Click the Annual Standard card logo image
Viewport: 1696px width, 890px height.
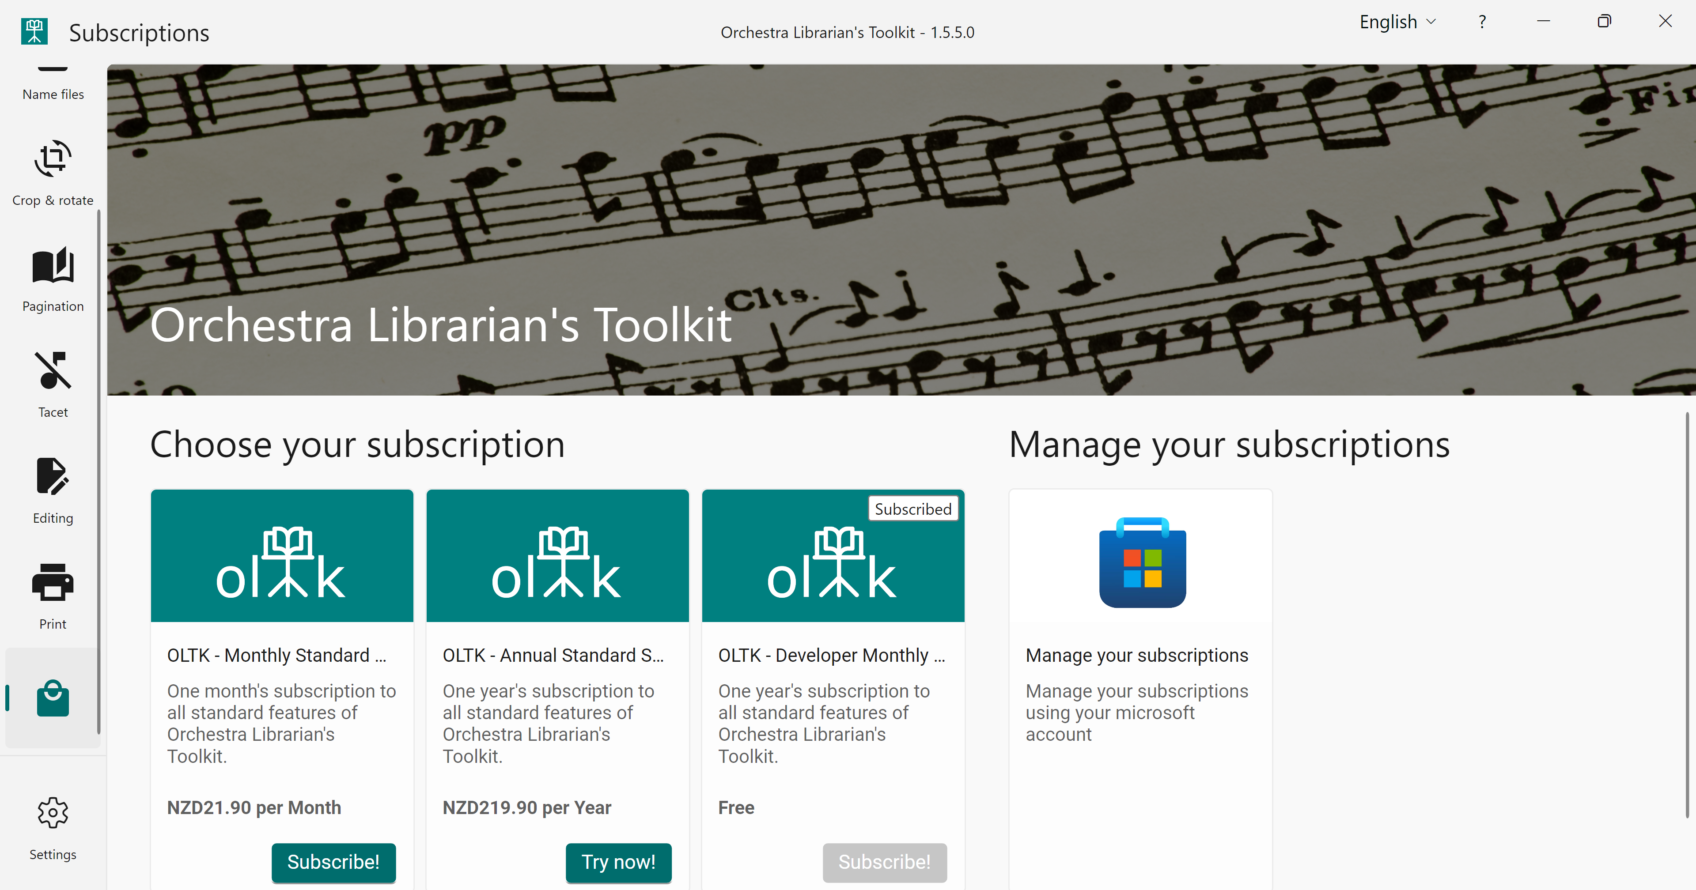point(557,556)
